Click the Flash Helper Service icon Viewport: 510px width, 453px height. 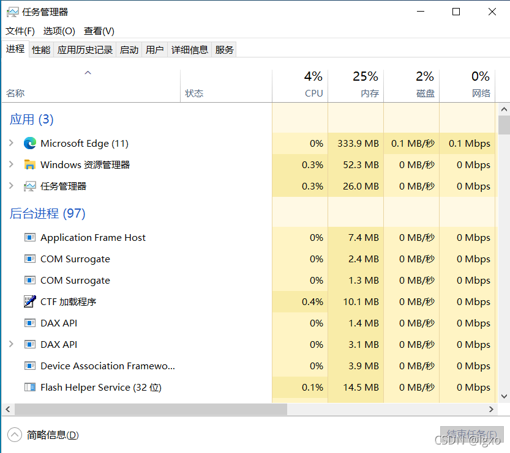[x=30, y=387]
